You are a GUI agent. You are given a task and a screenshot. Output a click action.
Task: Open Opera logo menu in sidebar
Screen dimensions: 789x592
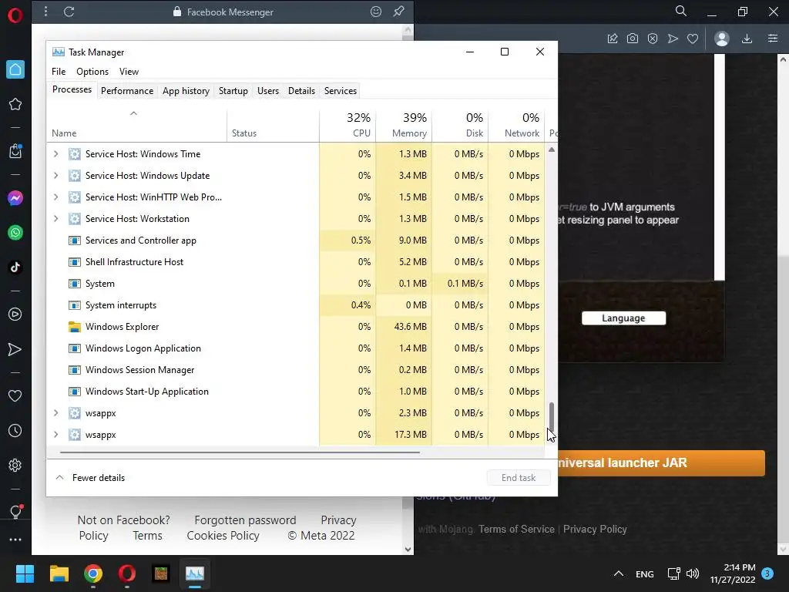pos(15,15)
